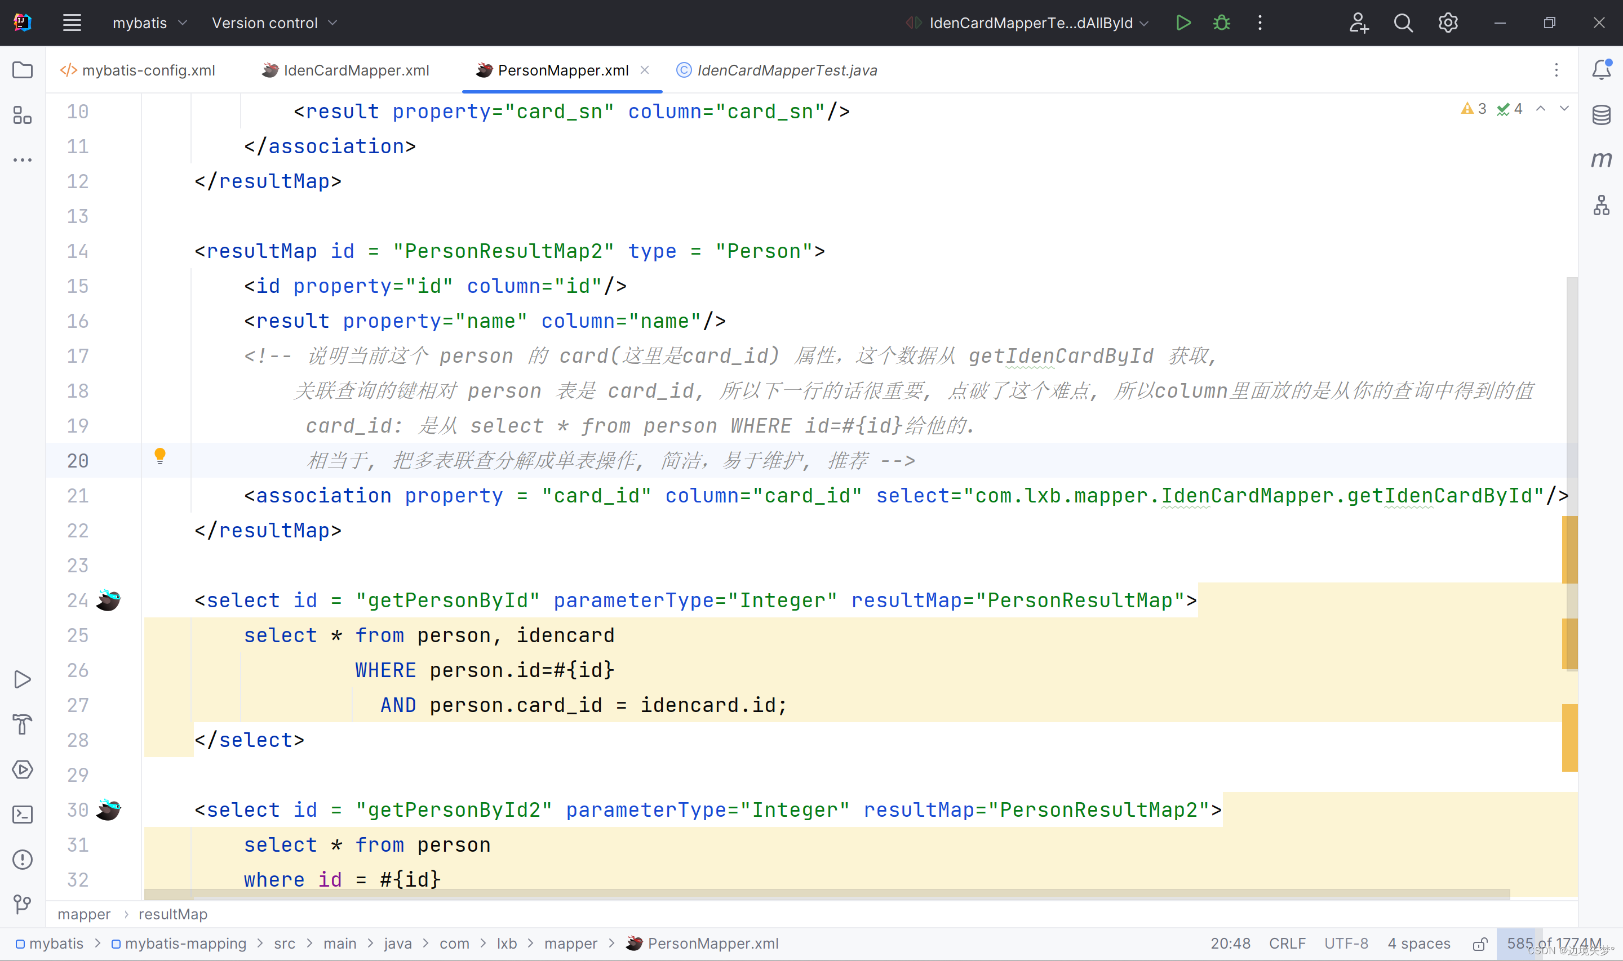
Task: Switch to mybatis-config.xml tab
Action: pos(138,70)
